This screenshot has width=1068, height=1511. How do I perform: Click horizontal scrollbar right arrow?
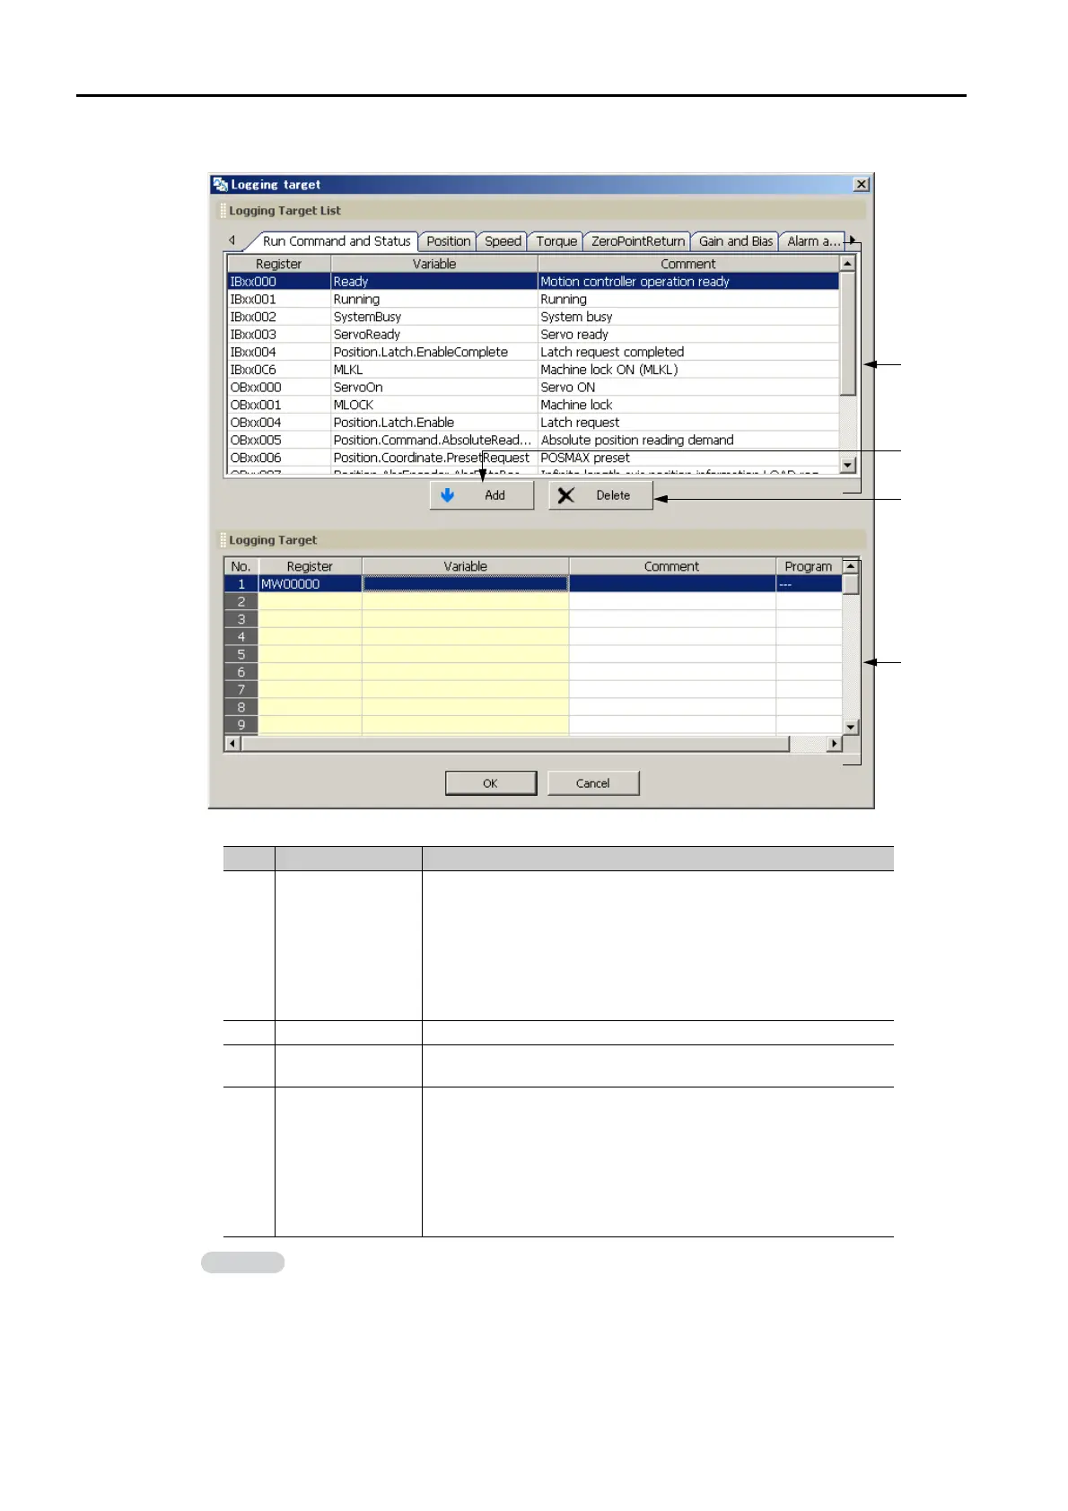tap(835, 744)
